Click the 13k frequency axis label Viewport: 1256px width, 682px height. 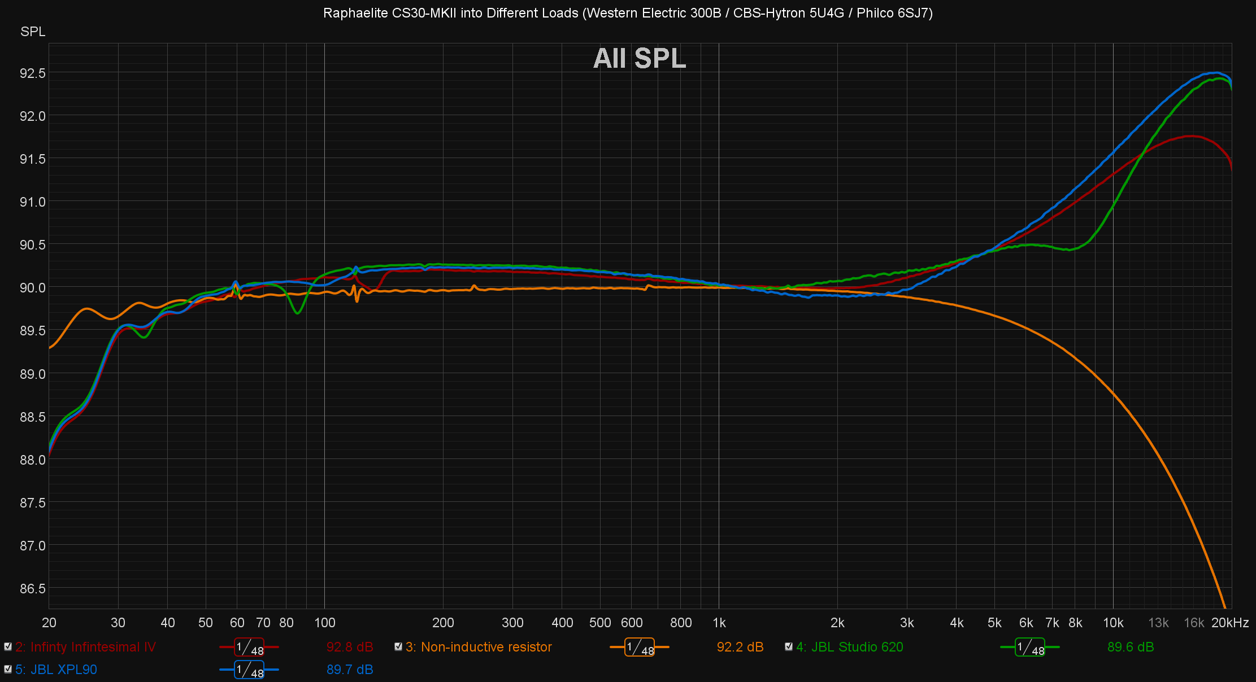pyautogui.click(x=1158, y=623)
